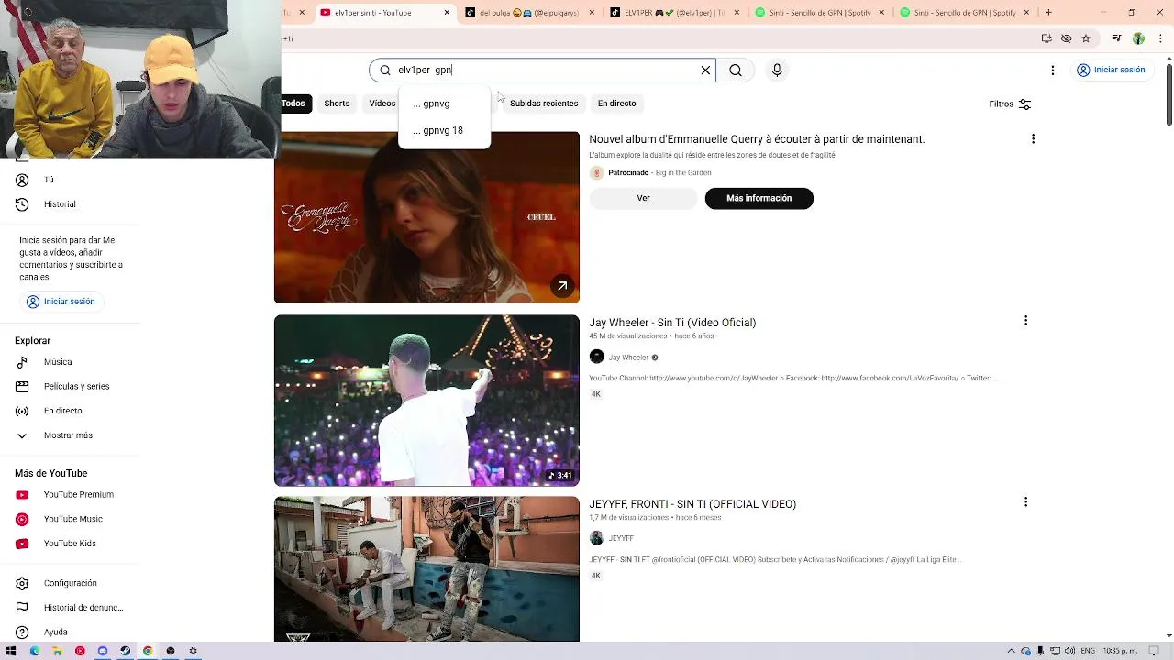Bookmark this page with the star icon

1086,38
